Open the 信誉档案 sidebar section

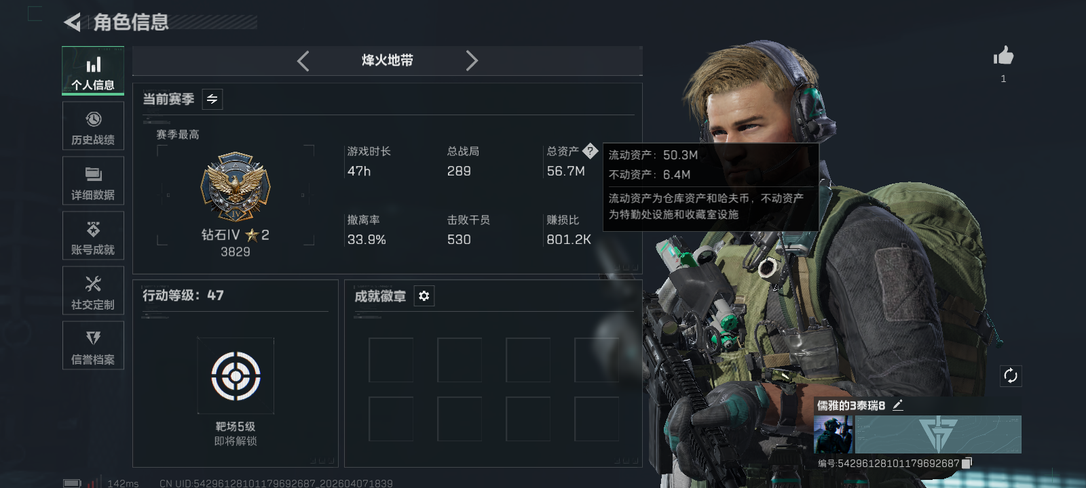coord(93,346)
